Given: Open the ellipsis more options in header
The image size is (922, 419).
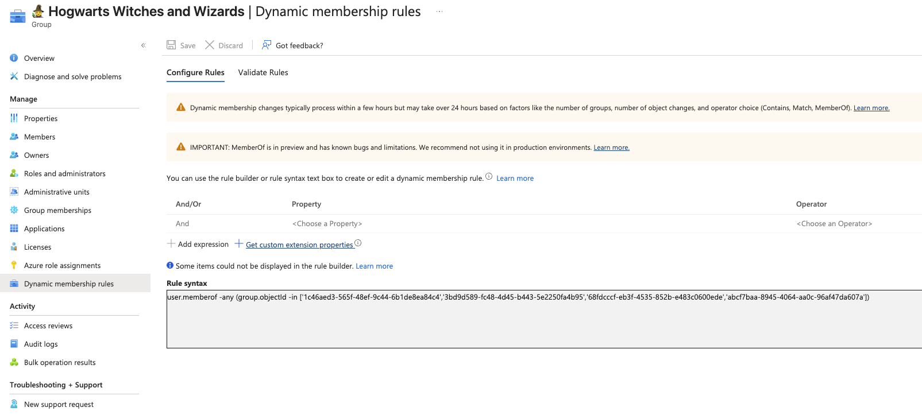Looking at the screenshot, I should tap(439, 11).
